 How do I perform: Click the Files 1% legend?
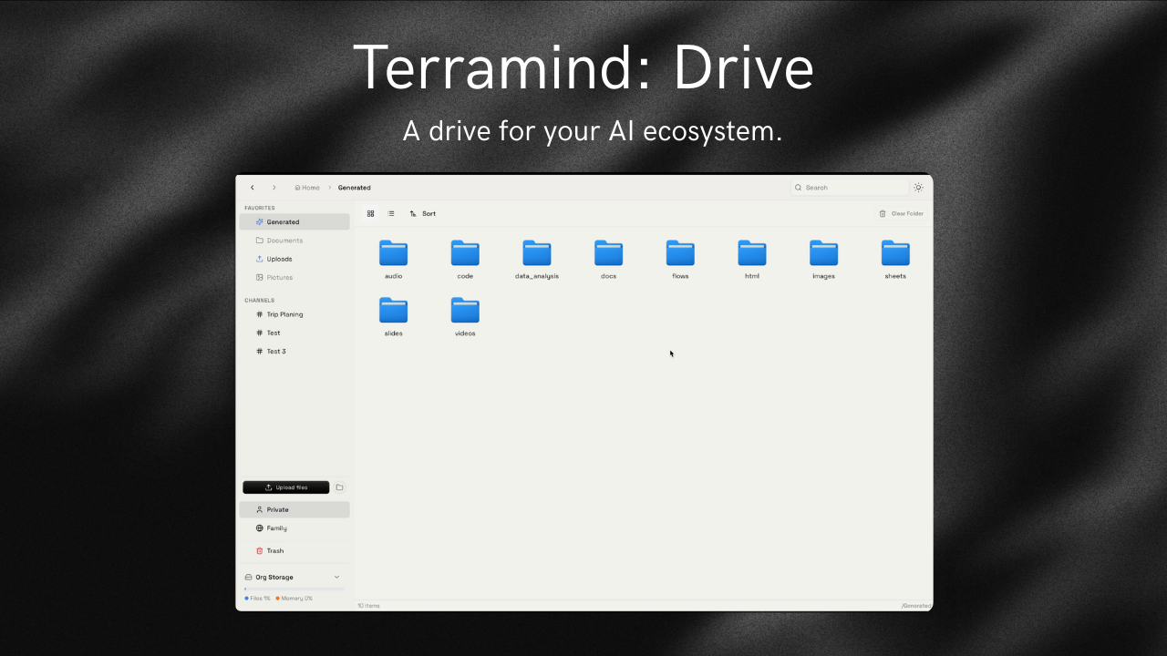(x=257, y=599)
